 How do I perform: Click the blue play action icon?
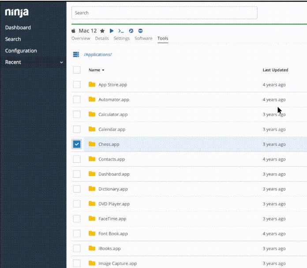coord(112,31)
